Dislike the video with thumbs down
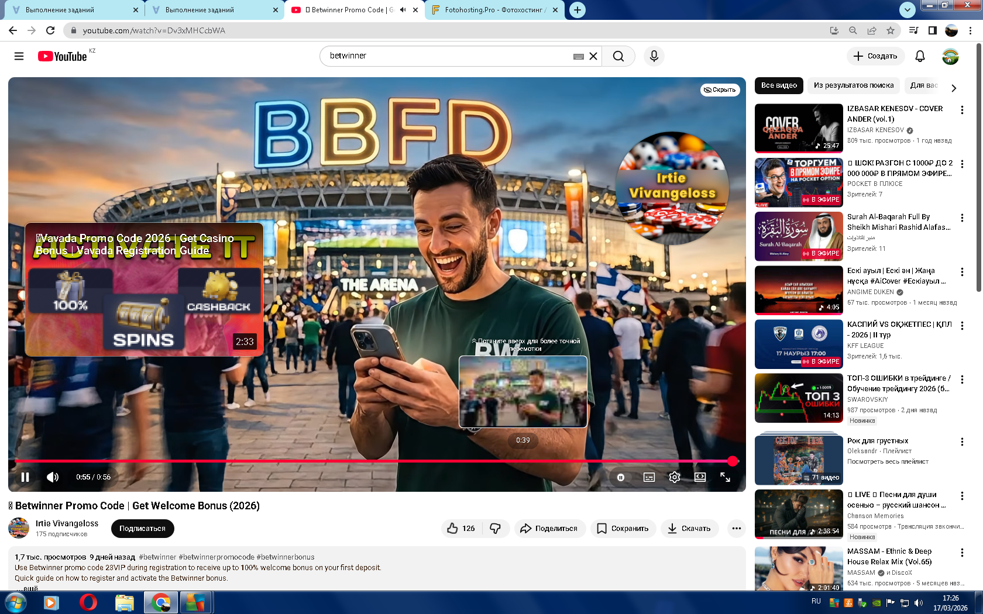This screenshot has width=983, height=614. (x=496, y=529)
